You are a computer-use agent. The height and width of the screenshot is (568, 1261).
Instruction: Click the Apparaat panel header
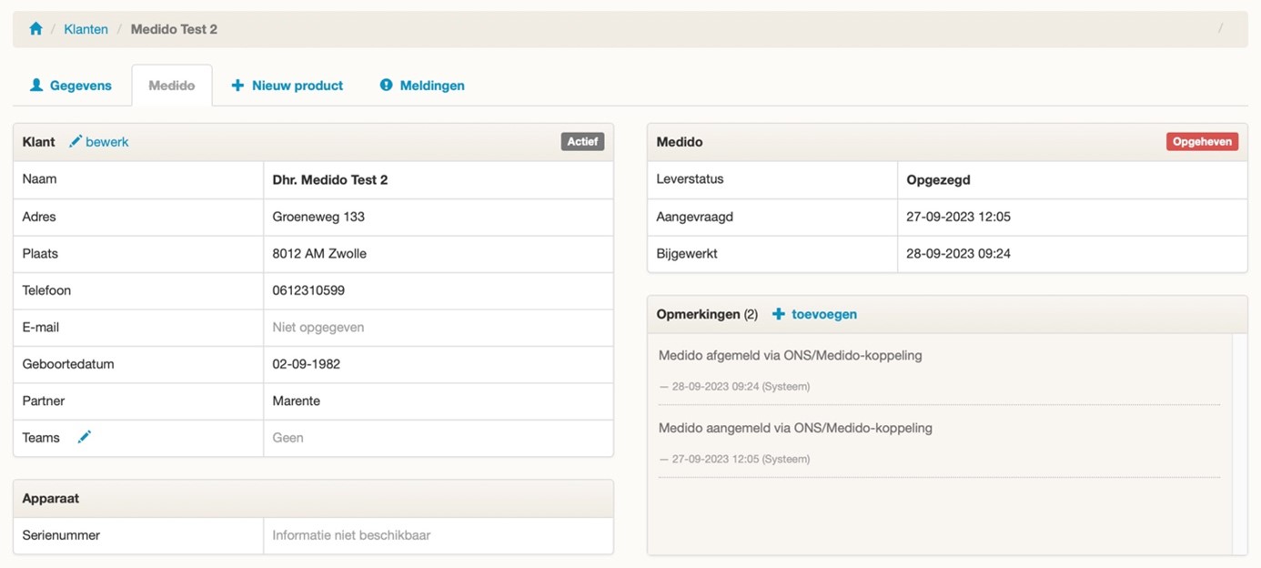pos(313,499)
